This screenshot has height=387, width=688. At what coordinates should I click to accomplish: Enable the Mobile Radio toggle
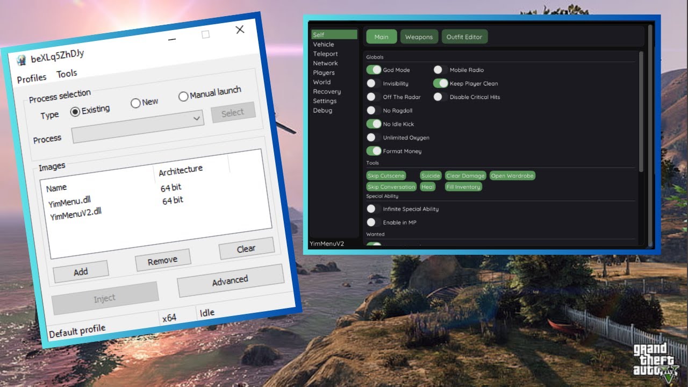tap(441, 70)
